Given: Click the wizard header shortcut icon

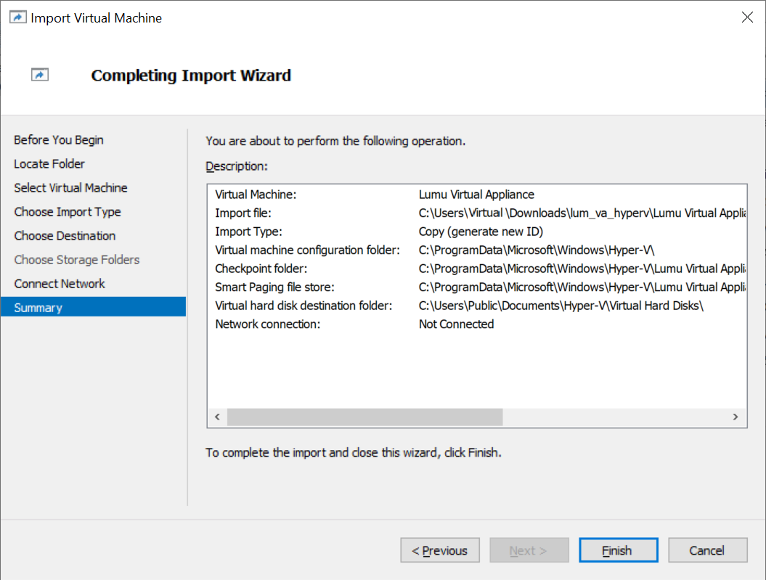Looking at the screenshot, I should point(40,75).
